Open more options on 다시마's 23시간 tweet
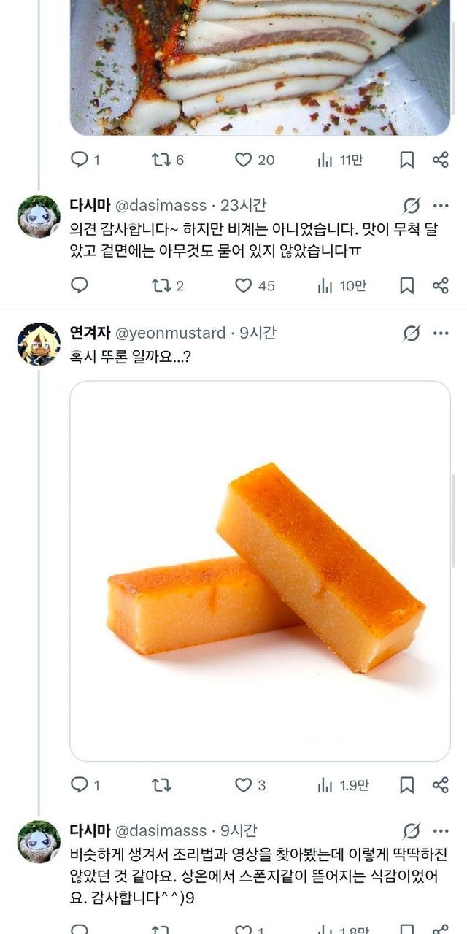The image size is (467, 934). (441, 205)
